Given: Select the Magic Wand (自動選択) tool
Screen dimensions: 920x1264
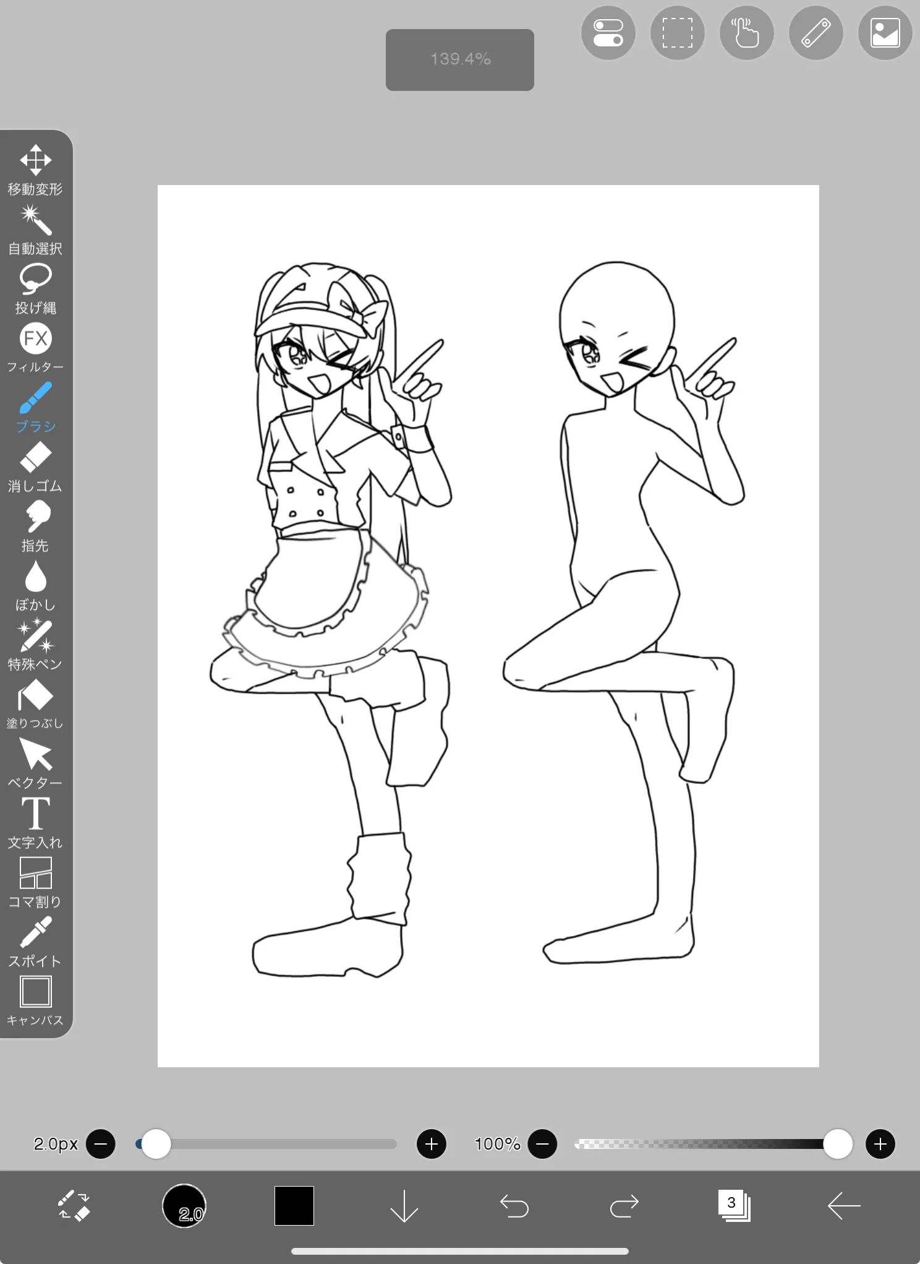Looking at the screenshot, I should tap(35, 230).
